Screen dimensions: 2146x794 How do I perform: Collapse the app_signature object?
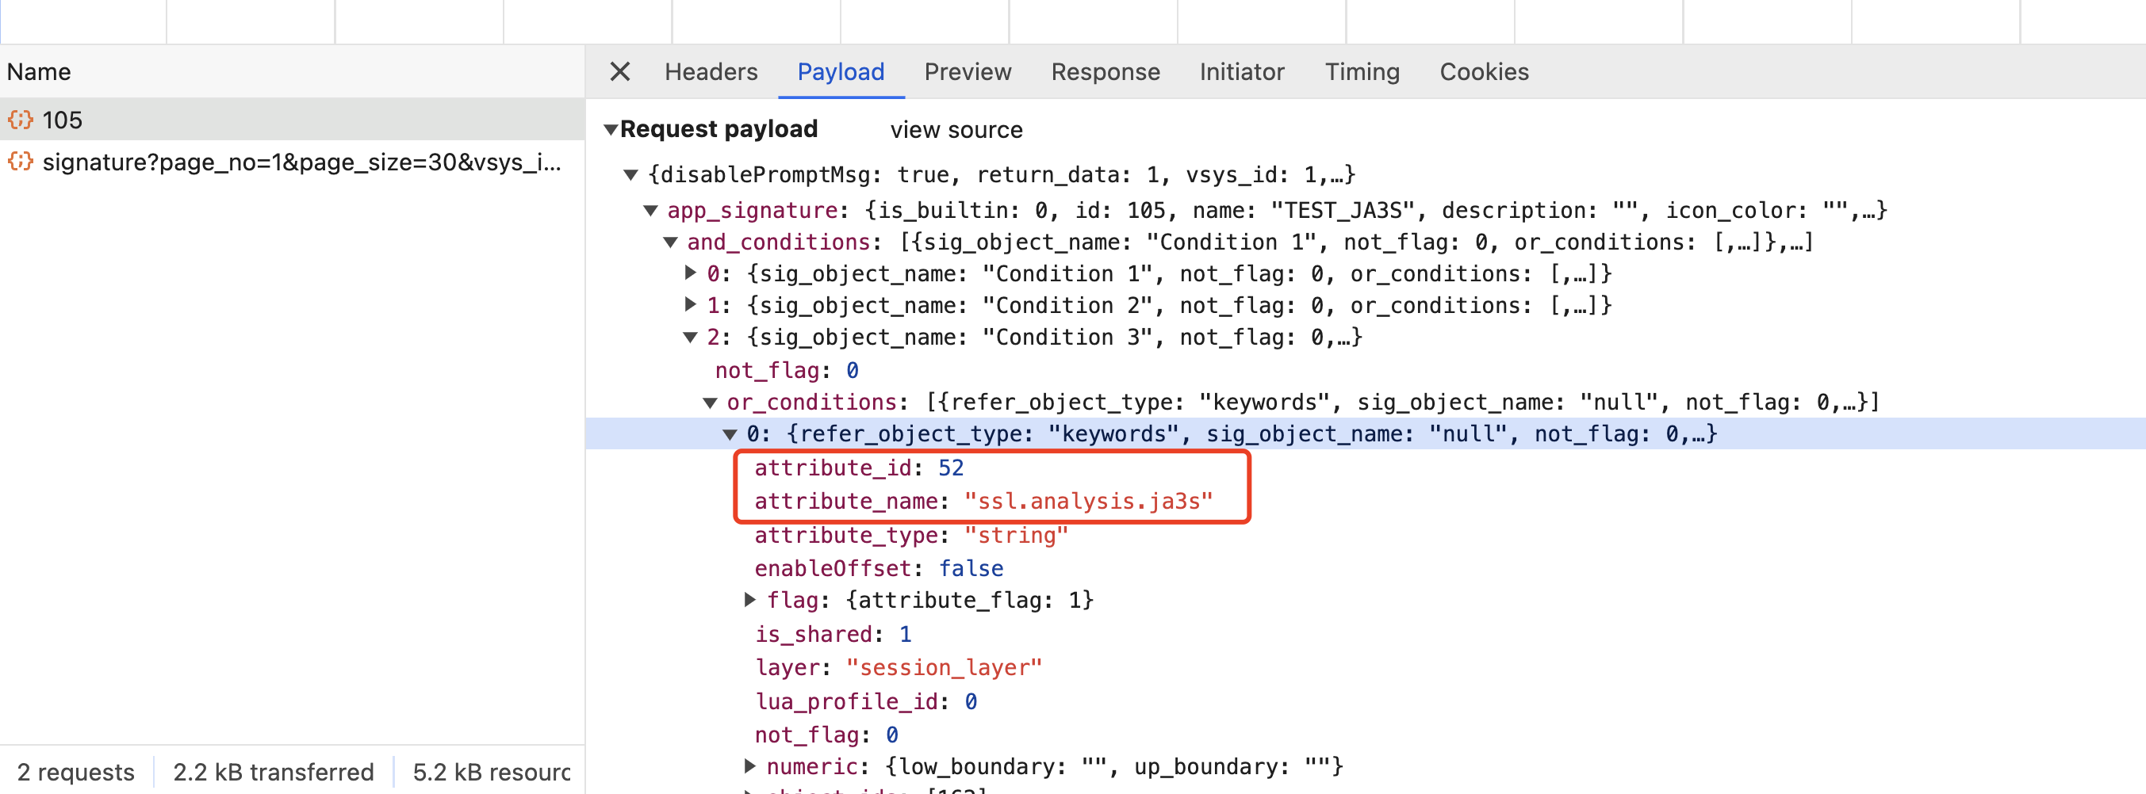tap(650, 211)
